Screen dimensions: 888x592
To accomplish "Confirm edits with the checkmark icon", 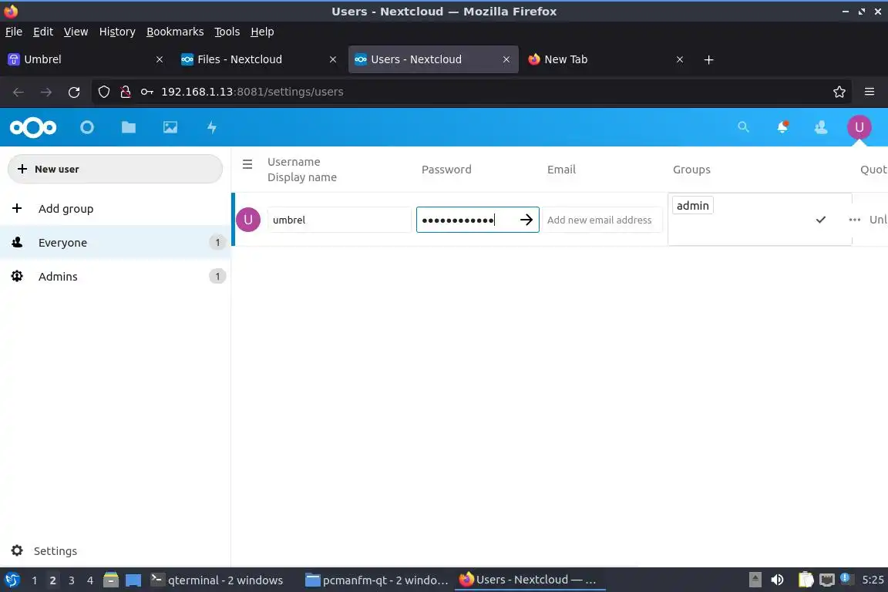I will click(x=821, y=220).
